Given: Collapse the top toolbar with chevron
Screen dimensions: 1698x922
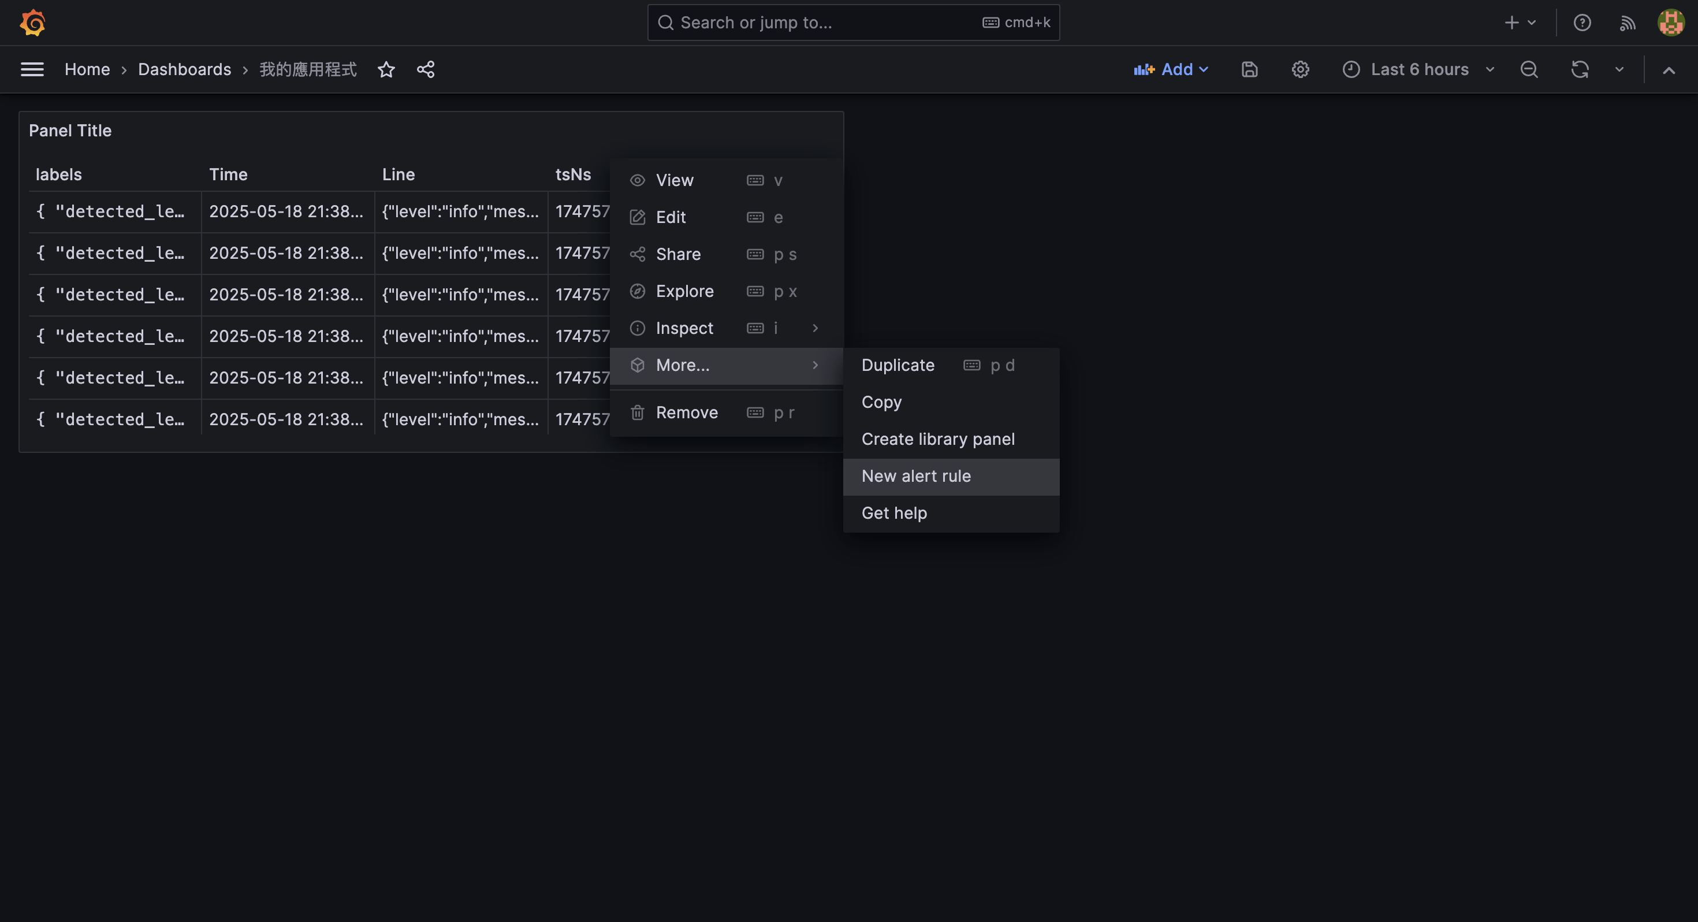Looking at the screenshot, I should point(1669,70).
